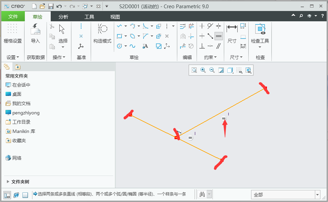Open the 全部 selection filter combo box
This screenshot has width=328, height=202.
click(x=286, y=195)
